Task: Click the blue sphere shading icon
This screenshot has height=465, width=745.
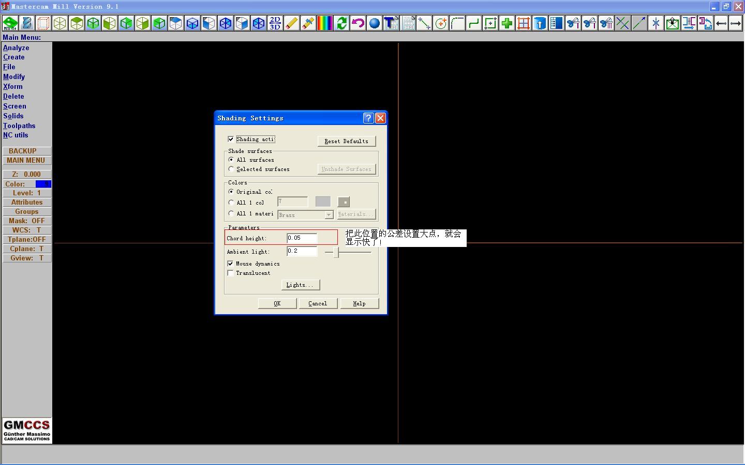Action: point(375,23)
